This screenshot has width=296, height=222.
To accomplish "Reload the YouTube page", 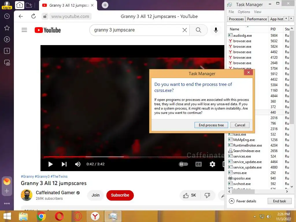I will coord(34,16).
